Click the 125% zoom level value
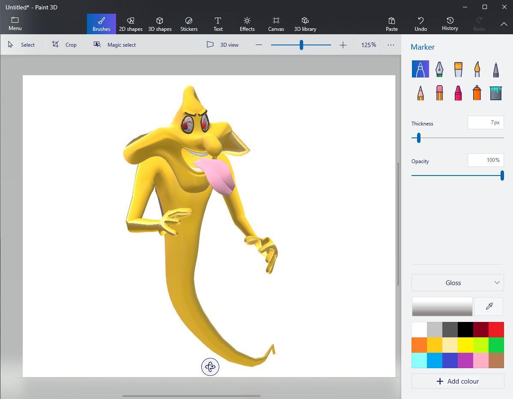 coord(368,45)
